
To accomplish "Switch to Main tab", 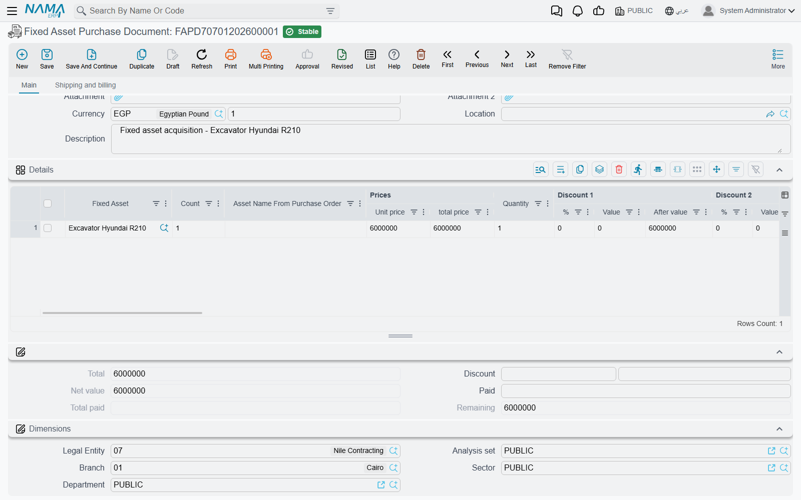I will tap(29, 85).
